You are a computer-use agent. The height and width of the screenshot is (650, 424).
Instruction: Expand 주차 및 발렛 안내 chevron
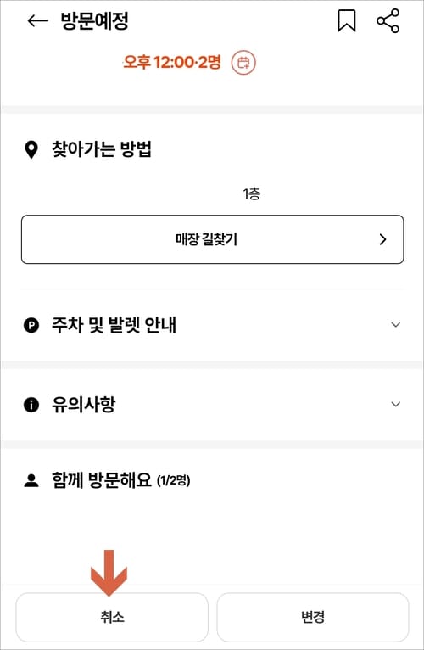point(396,325)
